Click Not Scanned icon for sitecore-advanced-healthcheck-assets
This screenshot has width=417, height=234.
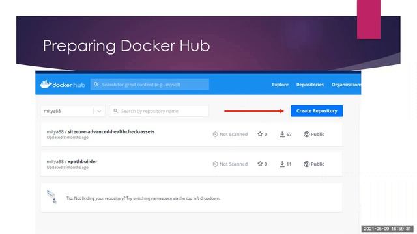(216, 135)
